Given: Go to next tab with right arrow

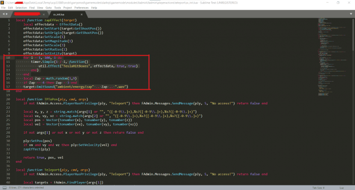Looking at the screenshot, I should (x=7, y=14).
